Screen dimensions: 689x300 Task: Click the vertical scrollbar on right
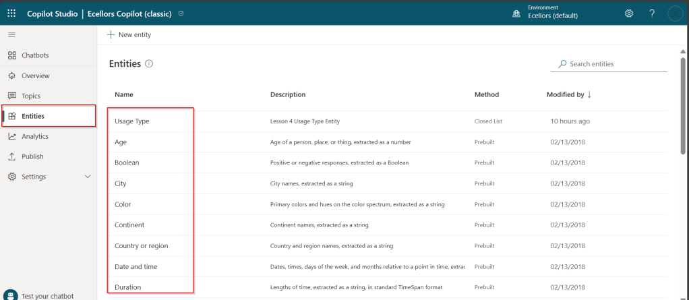pos(683,101)
